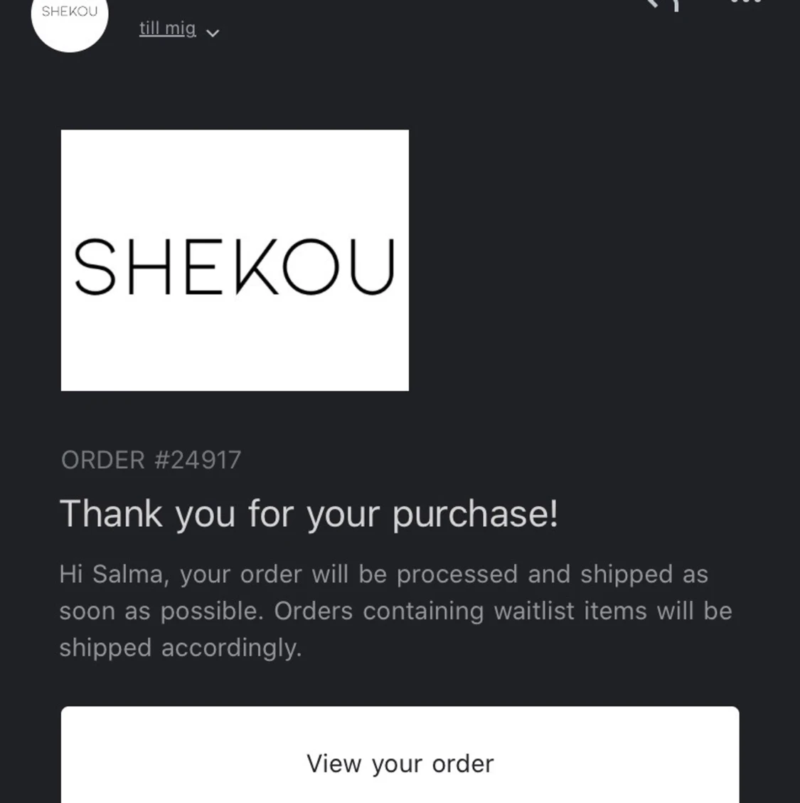Viewport: 800px width, 803px height.
Task: Tap the order number "#24917"
Action: coord(197,460)
